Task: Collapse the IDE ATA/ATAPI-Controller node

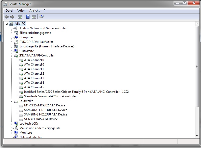Action: 12,56
